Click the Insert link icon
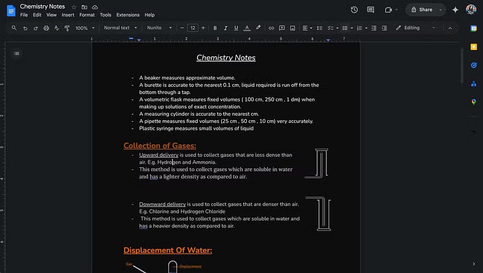The height and width of the screenshot is (273, 483). [271, 28]
